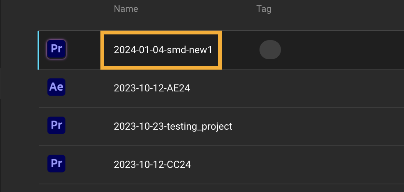Click the header area right of Tag
Viewport: 404px width, 192px height.
click(337, 9)
